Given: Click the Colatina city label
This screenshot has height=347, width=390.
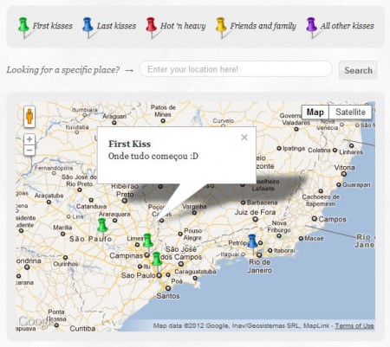Looking at the screenshot, I should click(319, 151).
